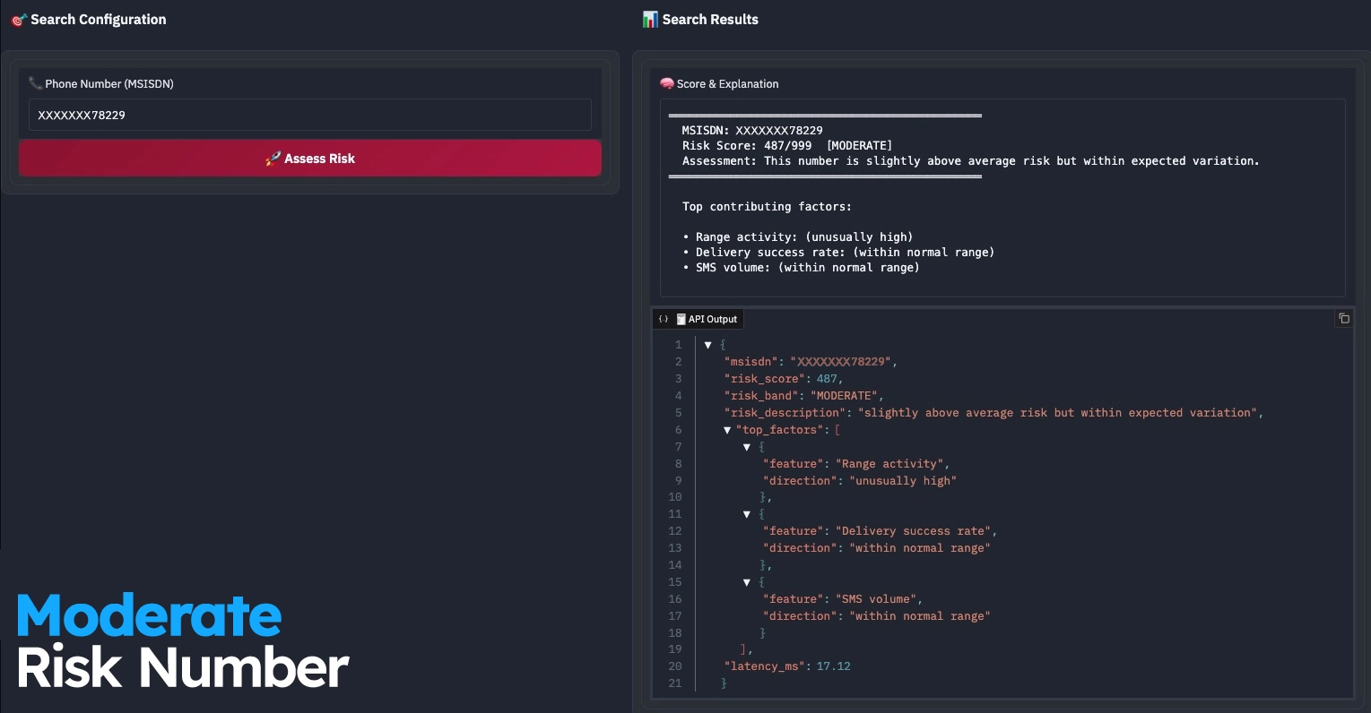Click the "Range activity: (unusually high)" bullet
Viewport: 1371px width, 713px height.
(x=797, y=236)
